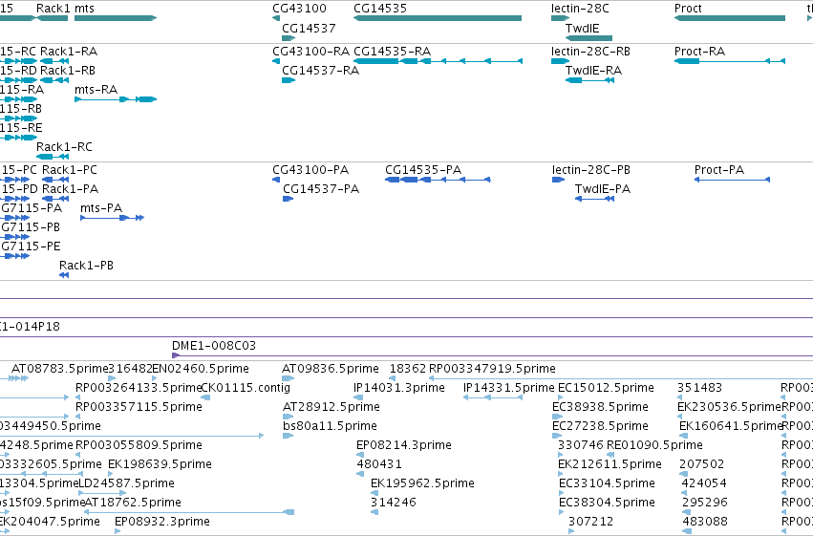
Task: Select the mts-PA protein feature
Action: (112, 218)
